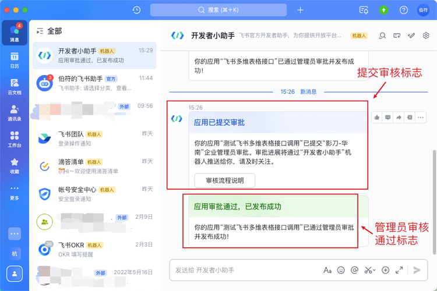Click the screen share icon in chat header

pyautogui.click(x=397, y=36)
